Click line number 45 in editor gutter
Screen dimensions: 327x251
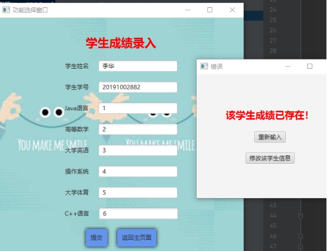tap(273, 226)
